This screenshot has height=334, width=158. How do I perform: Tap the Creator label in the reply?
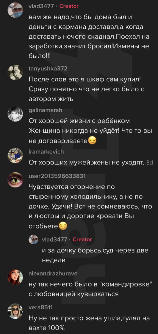tap(82, 239)
